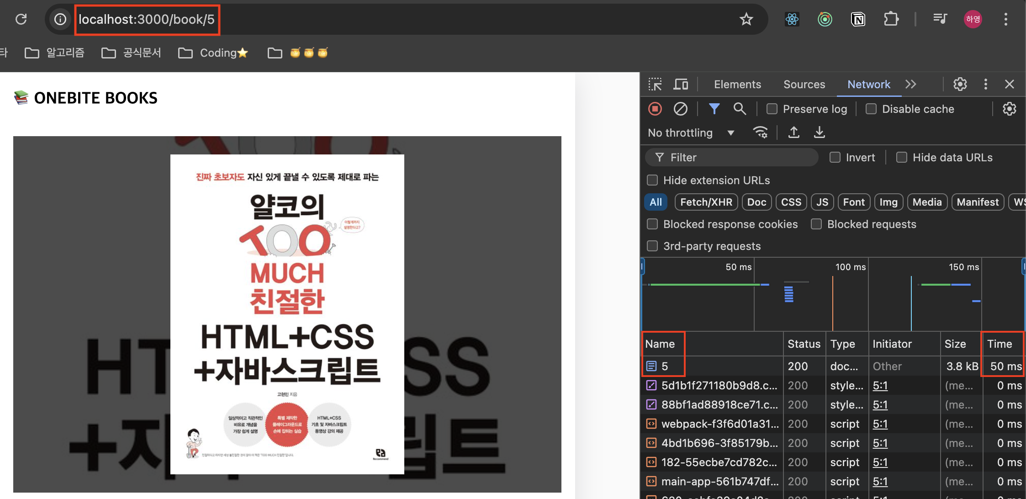This screenshot has height=499, width=1026.
Task: Switch to the Sources tab
Action: point(804,85)
